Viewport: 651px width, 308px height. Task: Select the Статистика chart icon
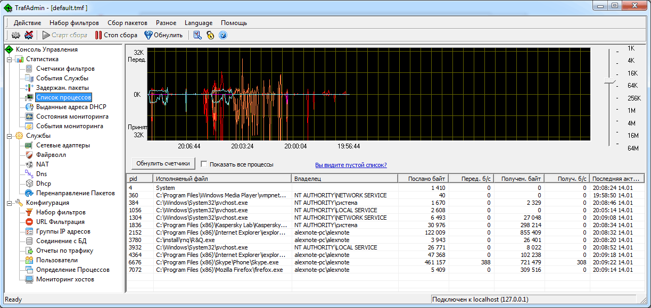point(20,59)
